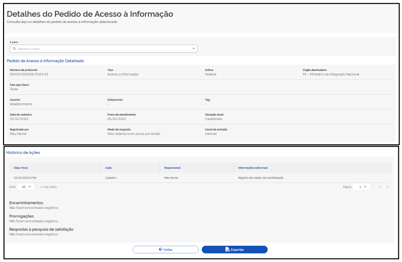Screen dimensions: 402x262
Task: Click the 'Ação' column header
Action: pyautogui.click(x=108, y=168)
